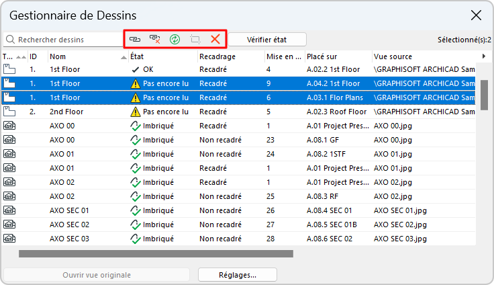Image resolution: width=494 pixels, height=285 pixels.
Task: Sort the list by the État column header
Action: coord(161,56)
